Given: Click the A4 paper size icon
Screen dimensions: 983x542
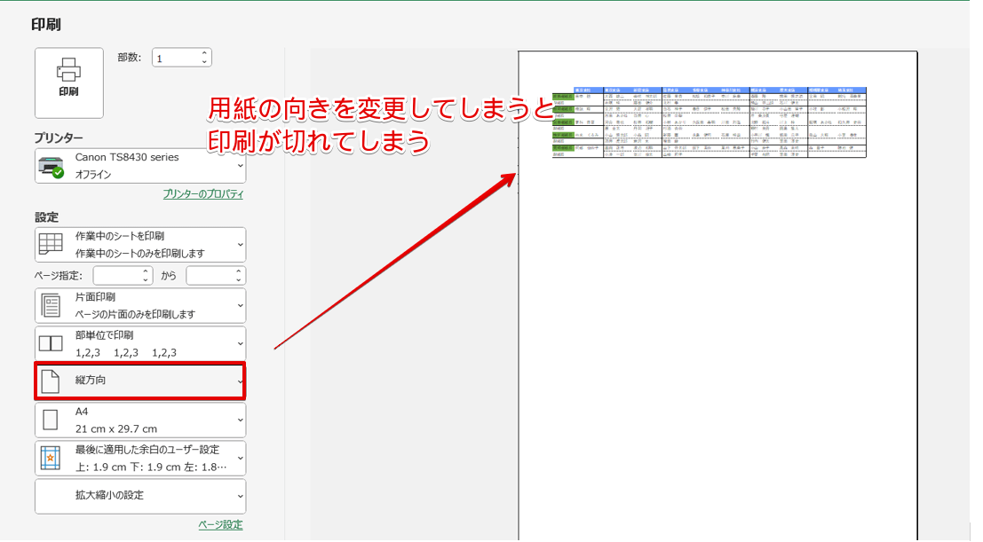Looking at the screenshot, I should point(50,420).
